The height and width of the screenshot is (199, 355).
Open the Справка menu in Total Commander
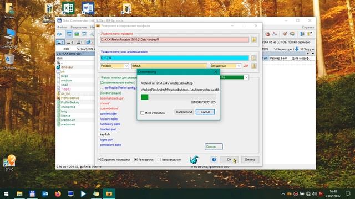click(308, 27)
